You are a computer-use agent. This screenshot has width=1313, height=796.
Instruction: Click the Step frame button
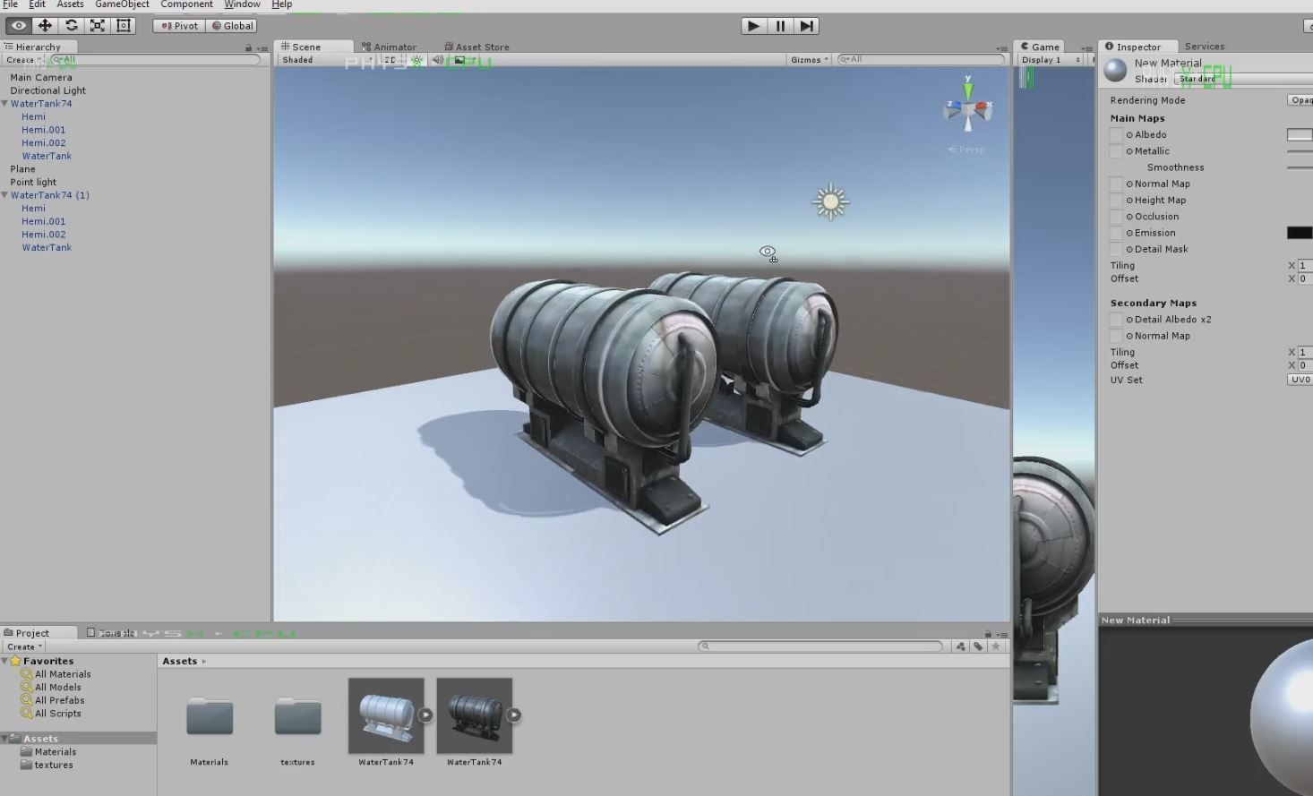[x=807, y=26]
